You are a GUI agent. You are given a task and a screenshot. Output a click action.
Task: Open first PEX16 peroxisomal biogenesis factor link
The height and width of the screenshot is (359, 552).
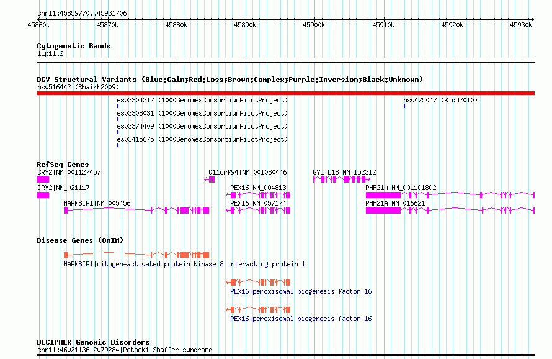click(x=301, y=292)
